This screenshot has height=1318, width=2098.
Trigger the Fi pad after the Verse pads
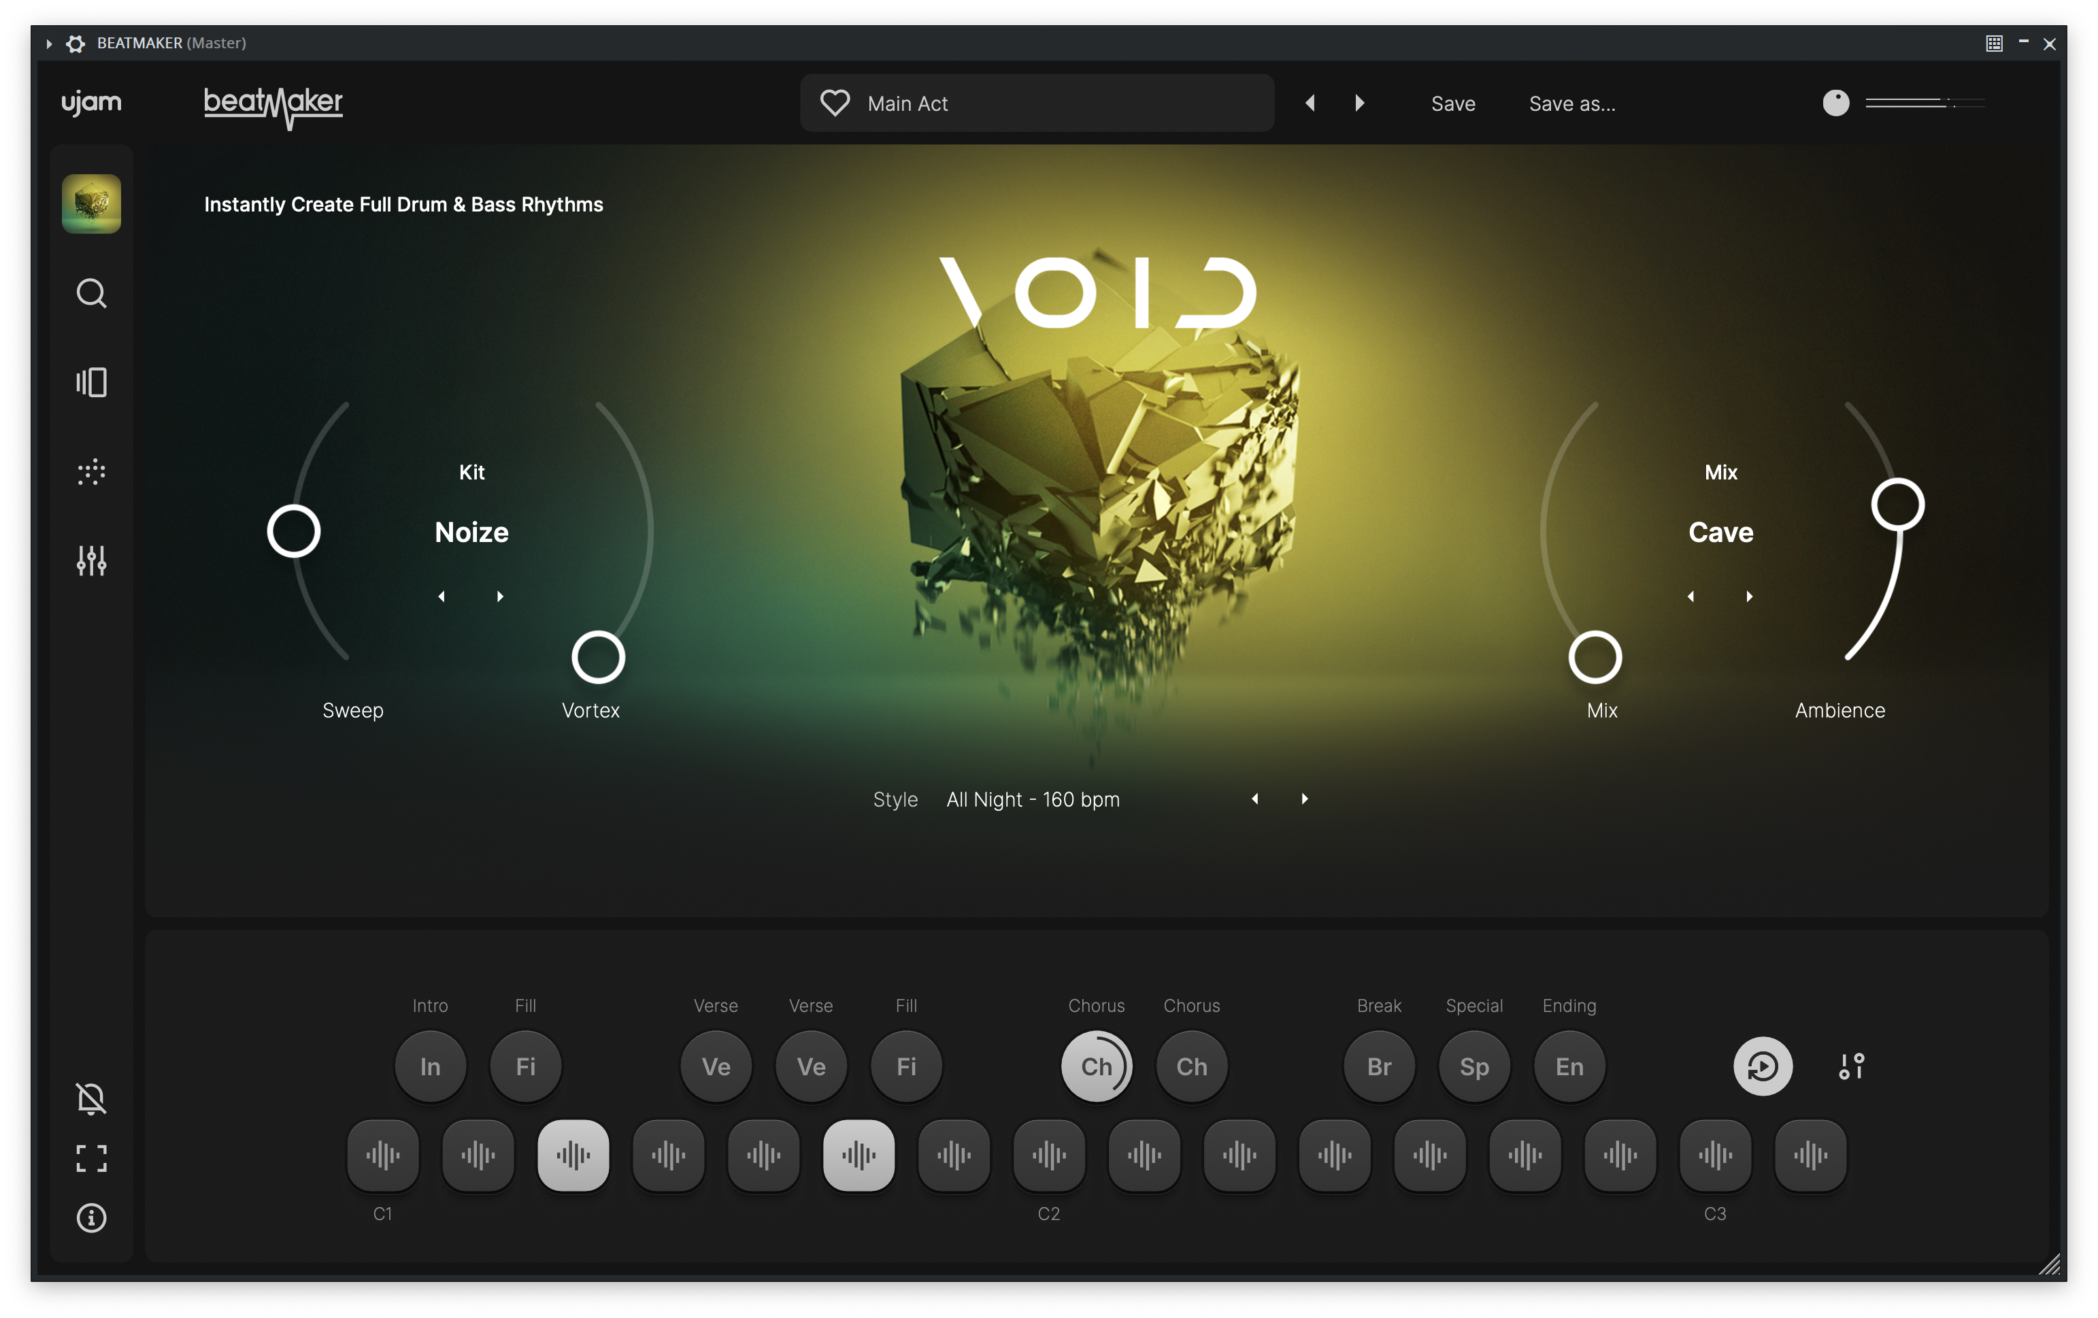click(x=906, y=1066)
